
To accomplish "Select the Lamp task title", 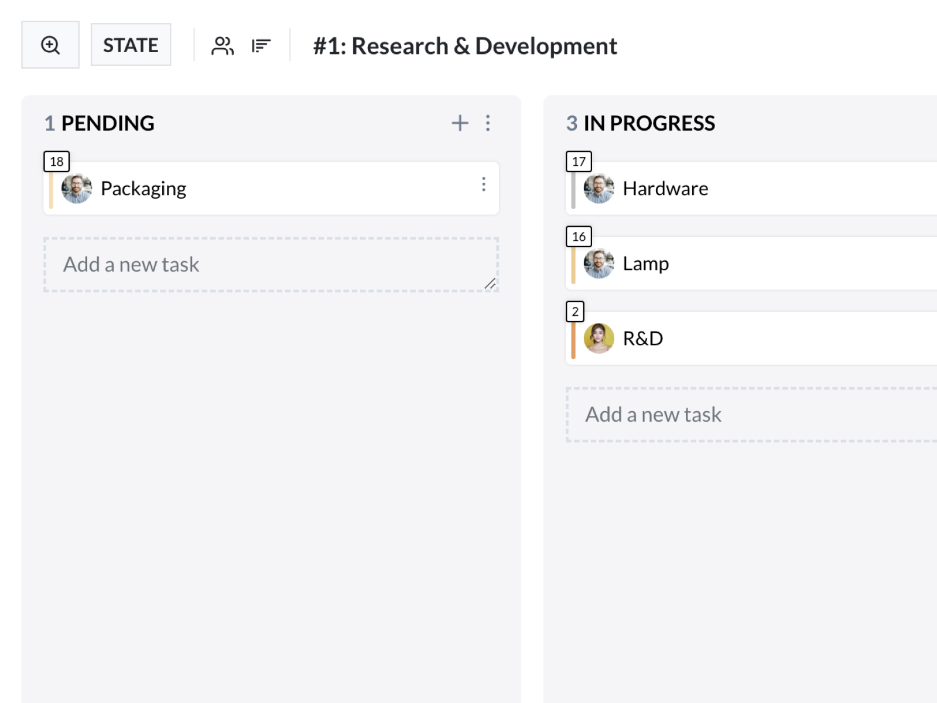I will 645,264.
